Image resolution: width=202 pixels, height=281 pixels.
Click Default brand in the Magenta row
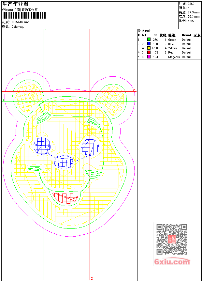[x=187, y=57]
